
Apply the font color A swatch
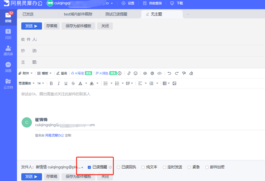coord(81,83)
